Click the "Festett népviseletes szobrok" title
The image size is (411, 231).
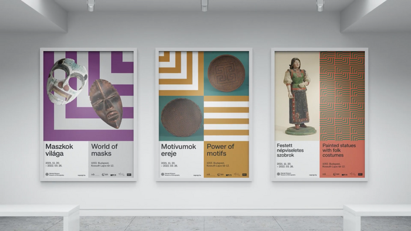[290, 150]
